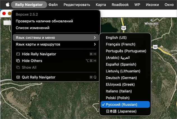Open the Редактировать menu
The height and width of the screenshot is (119, 177).
coord(77,5)
